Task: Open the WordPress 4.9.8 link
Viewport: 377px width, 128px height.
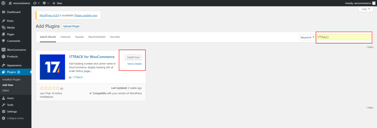Action: pos(49,15)
